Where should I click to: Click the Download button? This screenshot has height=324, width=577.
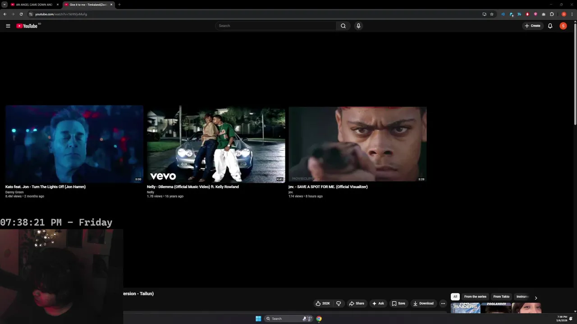click(423, 303)
